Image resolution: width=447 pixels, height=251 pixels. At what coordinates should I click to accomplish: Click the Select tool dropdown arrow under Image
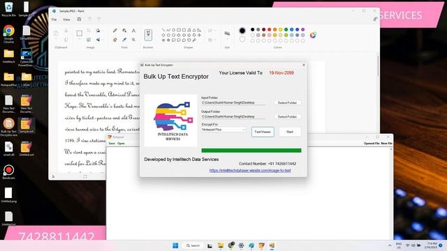coord(79,39)
